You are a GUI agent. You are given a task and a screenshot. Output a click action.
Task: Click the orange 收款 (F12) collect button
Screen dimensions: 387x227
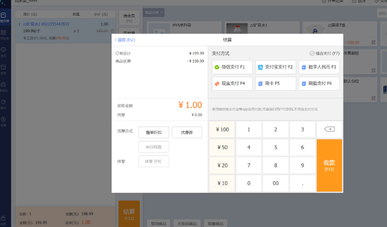click(x=329, y=165)
